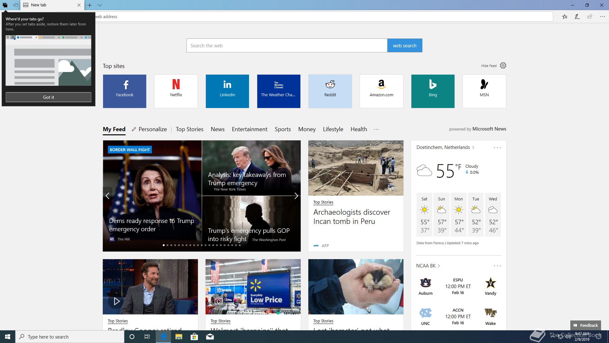
Task: Click Personalize with pencil icon
Action: point(149,129)
